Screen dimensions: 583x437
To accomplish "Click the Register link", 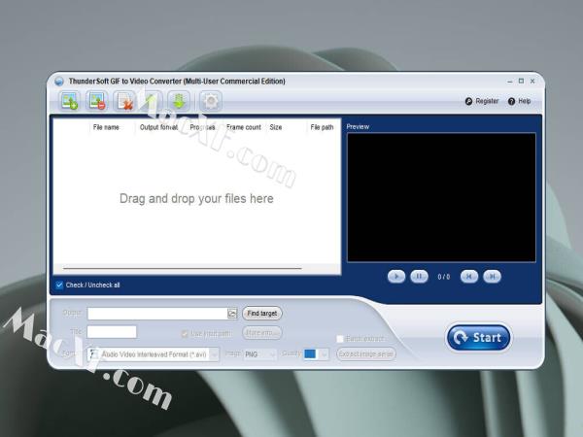I will tap(482, 101).
